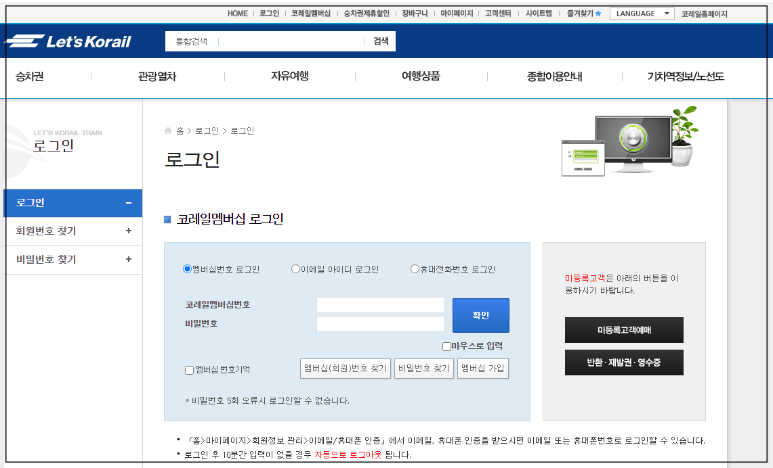773x468 pixels.
Task: Select 휴대전화번호 로그인 radio button
Action: [415, 269]
